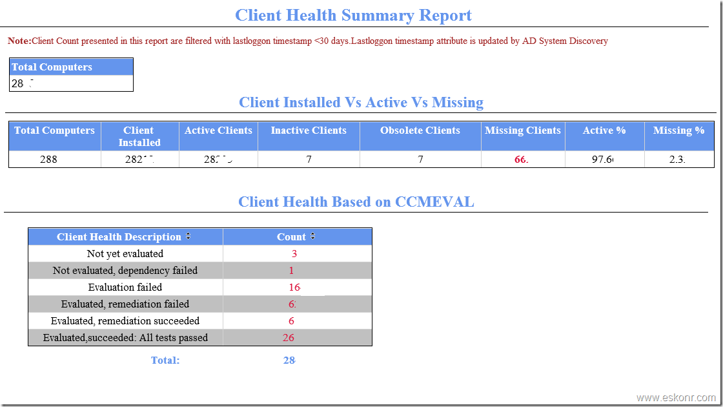Sort the Client Health Description column ascending
This screenshot has height=407, width=723.
coord(188,236)
